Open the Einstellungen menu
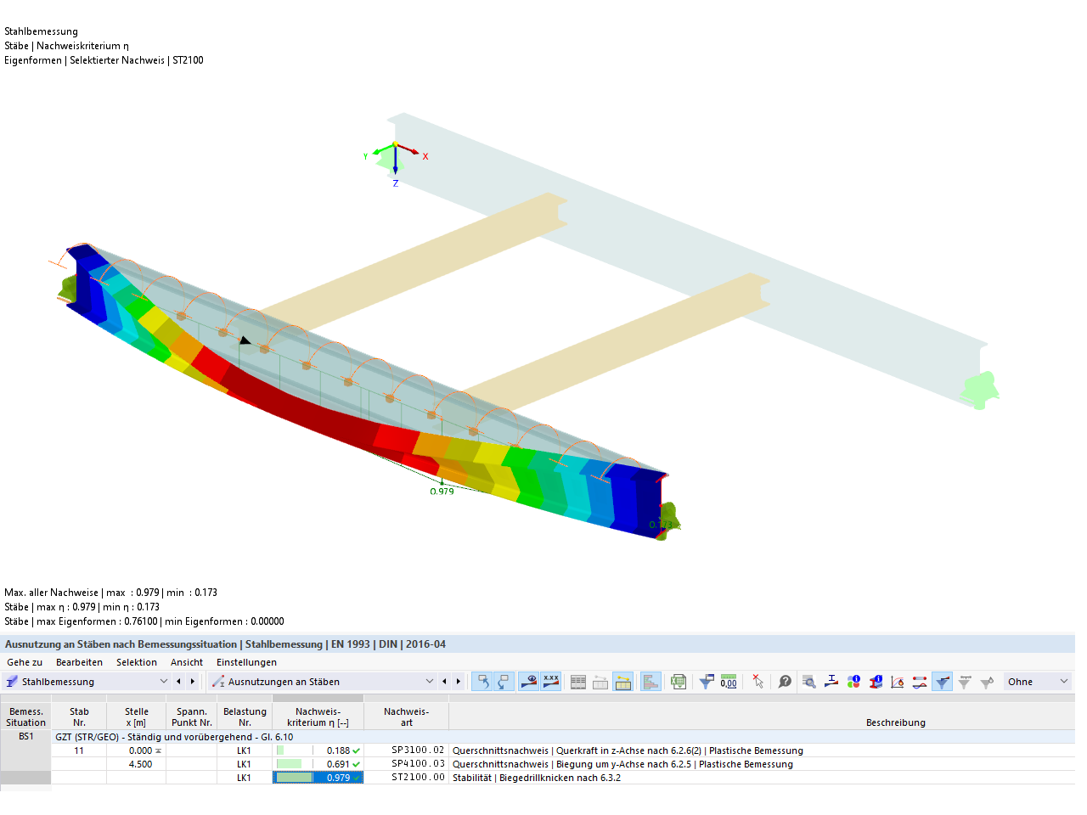Viewport: 1087px width, 815px height. coord(246,662)
